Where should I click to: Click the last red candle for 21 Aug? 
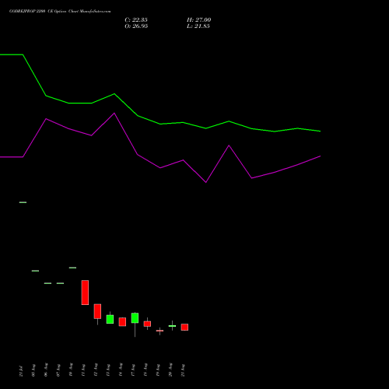coord(184,327)
